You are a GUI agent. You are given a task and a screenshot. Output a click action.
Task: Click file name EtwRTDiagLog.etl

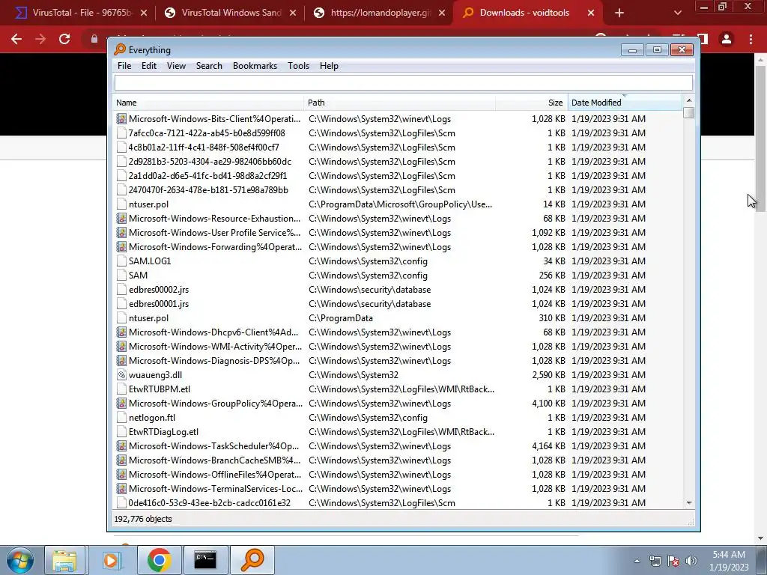[163, 432]
